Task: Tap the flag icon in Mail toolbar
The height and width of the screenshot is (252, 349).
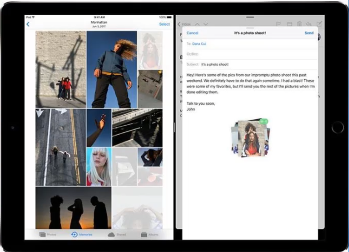Action: point(278,24)
